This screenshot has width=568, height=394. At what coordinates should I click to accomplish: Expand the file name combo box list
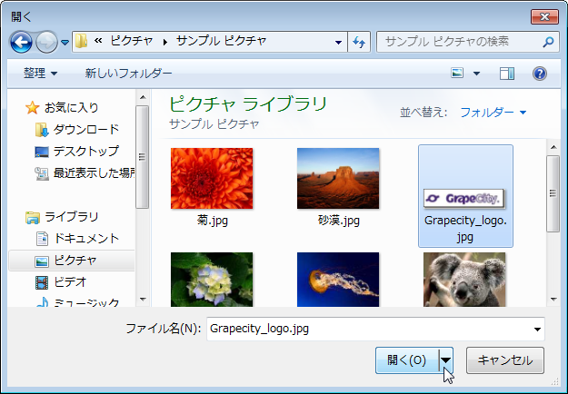(538, 329)
